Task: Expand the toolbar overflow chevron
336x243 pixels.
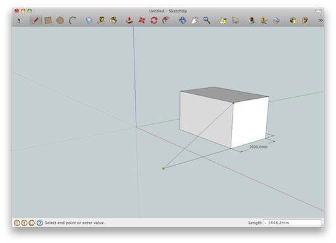Action: tap(320, 20)
